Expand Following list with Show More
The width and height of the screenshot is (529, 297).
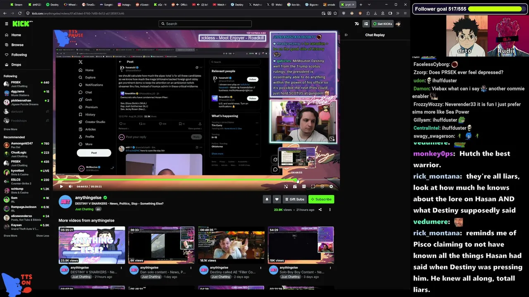10,129
